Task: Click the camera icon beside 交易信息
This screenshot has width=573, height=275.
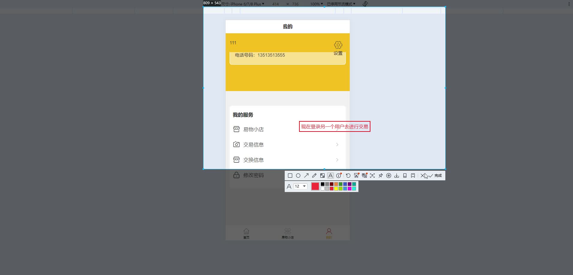Action: pos(236,144)
